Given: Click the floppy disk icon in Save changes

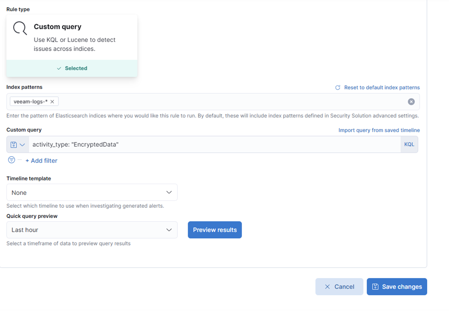Looking at the screenshot, I should (x=375, y=287).
